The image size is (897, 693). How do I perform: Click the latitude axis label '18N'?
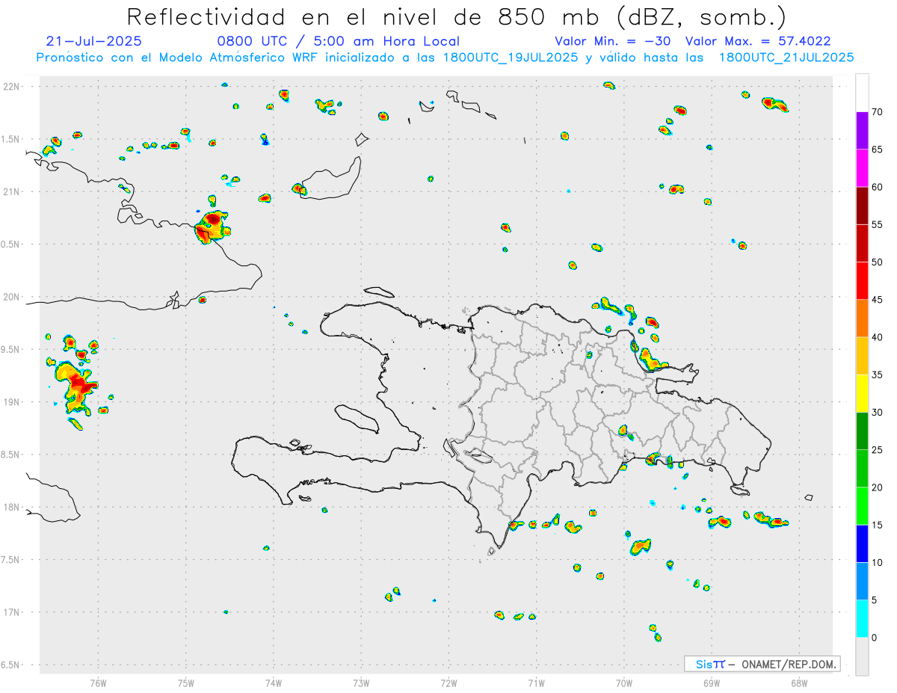tap(11, 507)
